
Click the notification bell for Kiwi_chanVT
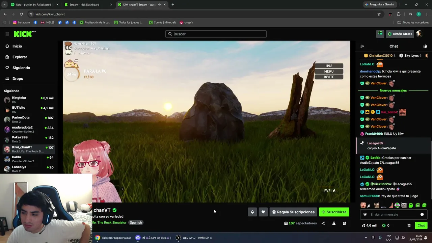(x=252, y=212)
